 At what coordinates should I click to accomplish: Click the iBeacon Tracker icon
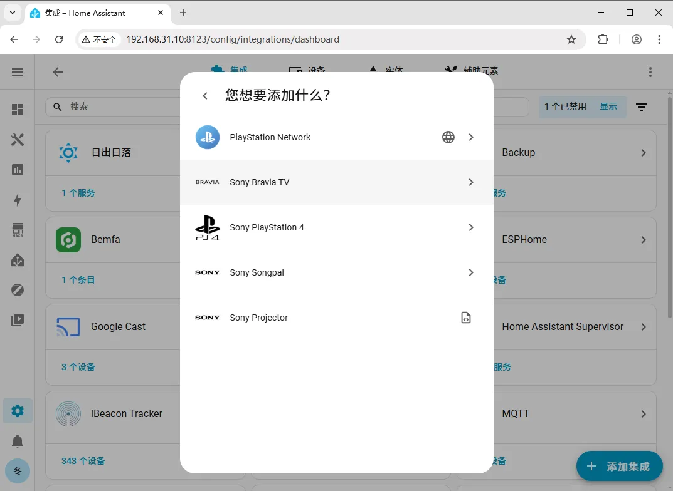(x=68, y=414)
